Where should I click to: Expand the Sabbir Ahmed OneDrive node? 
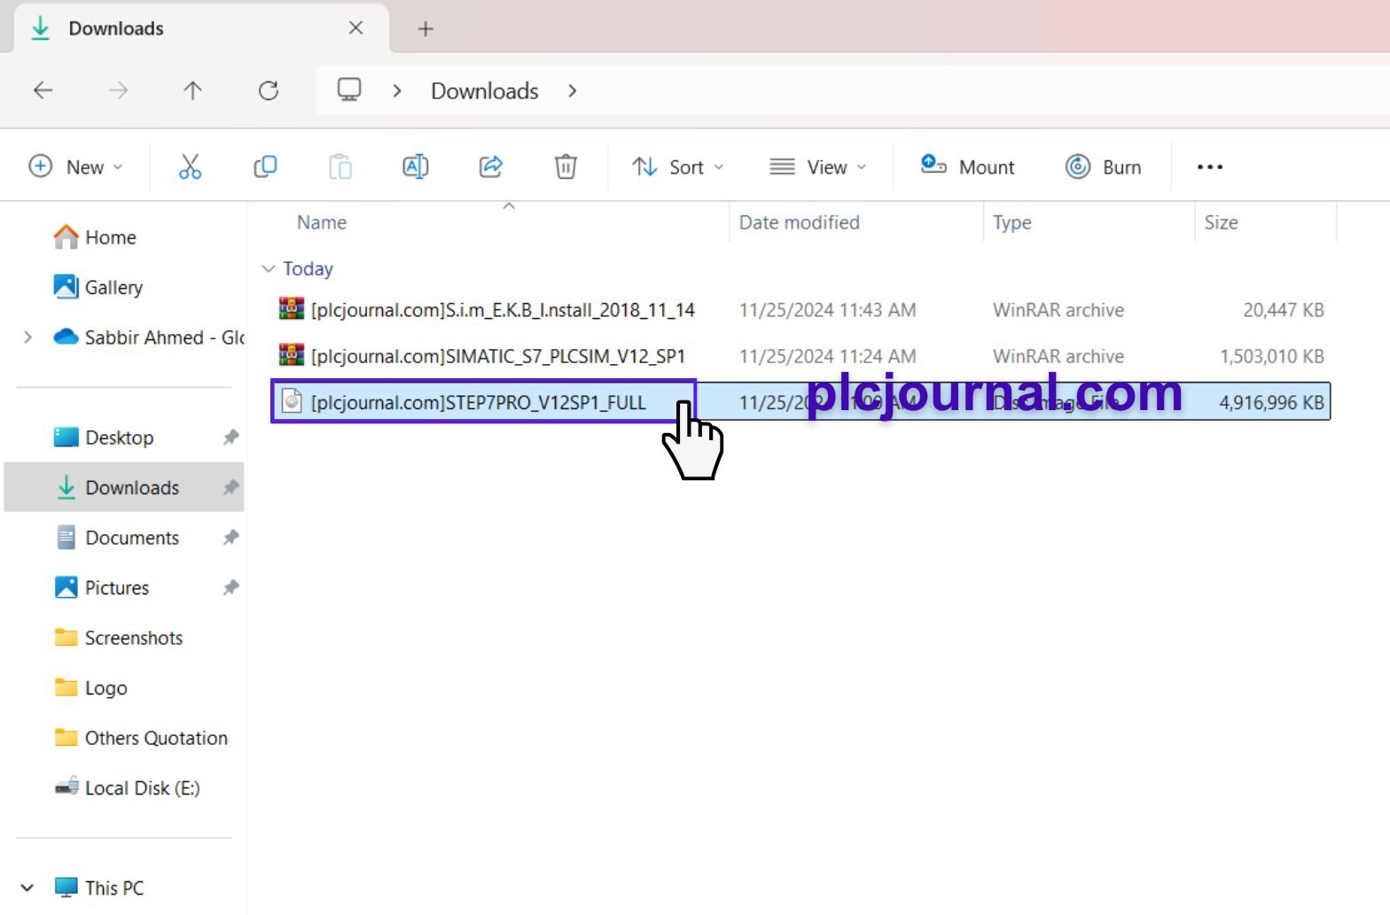point(27,337)
